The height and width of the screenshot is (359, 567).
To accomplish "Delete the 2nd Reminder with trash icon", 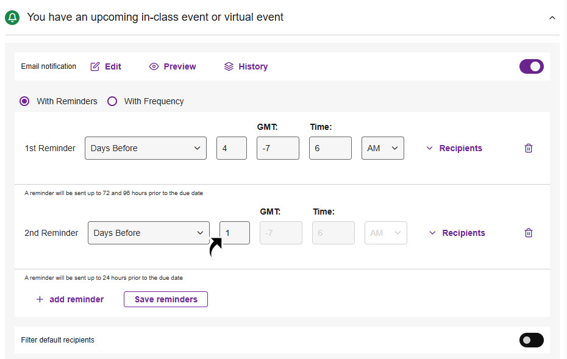I will [x=529, y=233].
